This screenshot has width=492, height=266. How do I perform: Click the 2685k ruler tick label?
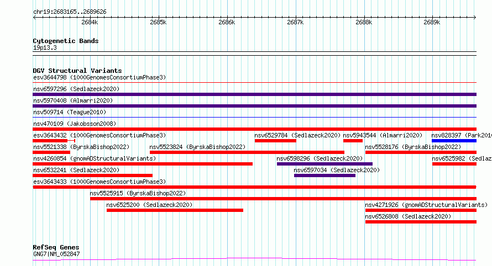click(x=158, y=22)
